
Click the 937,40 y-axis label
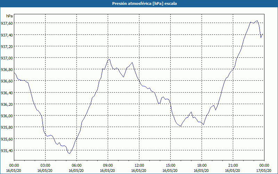[x=7, y=35]
